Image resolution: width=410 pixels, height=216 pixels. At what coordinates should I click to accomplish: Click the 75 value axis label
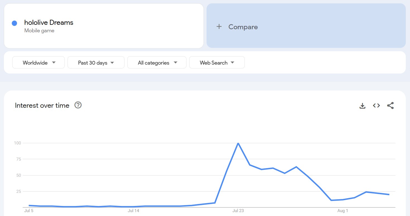[19, 159]
